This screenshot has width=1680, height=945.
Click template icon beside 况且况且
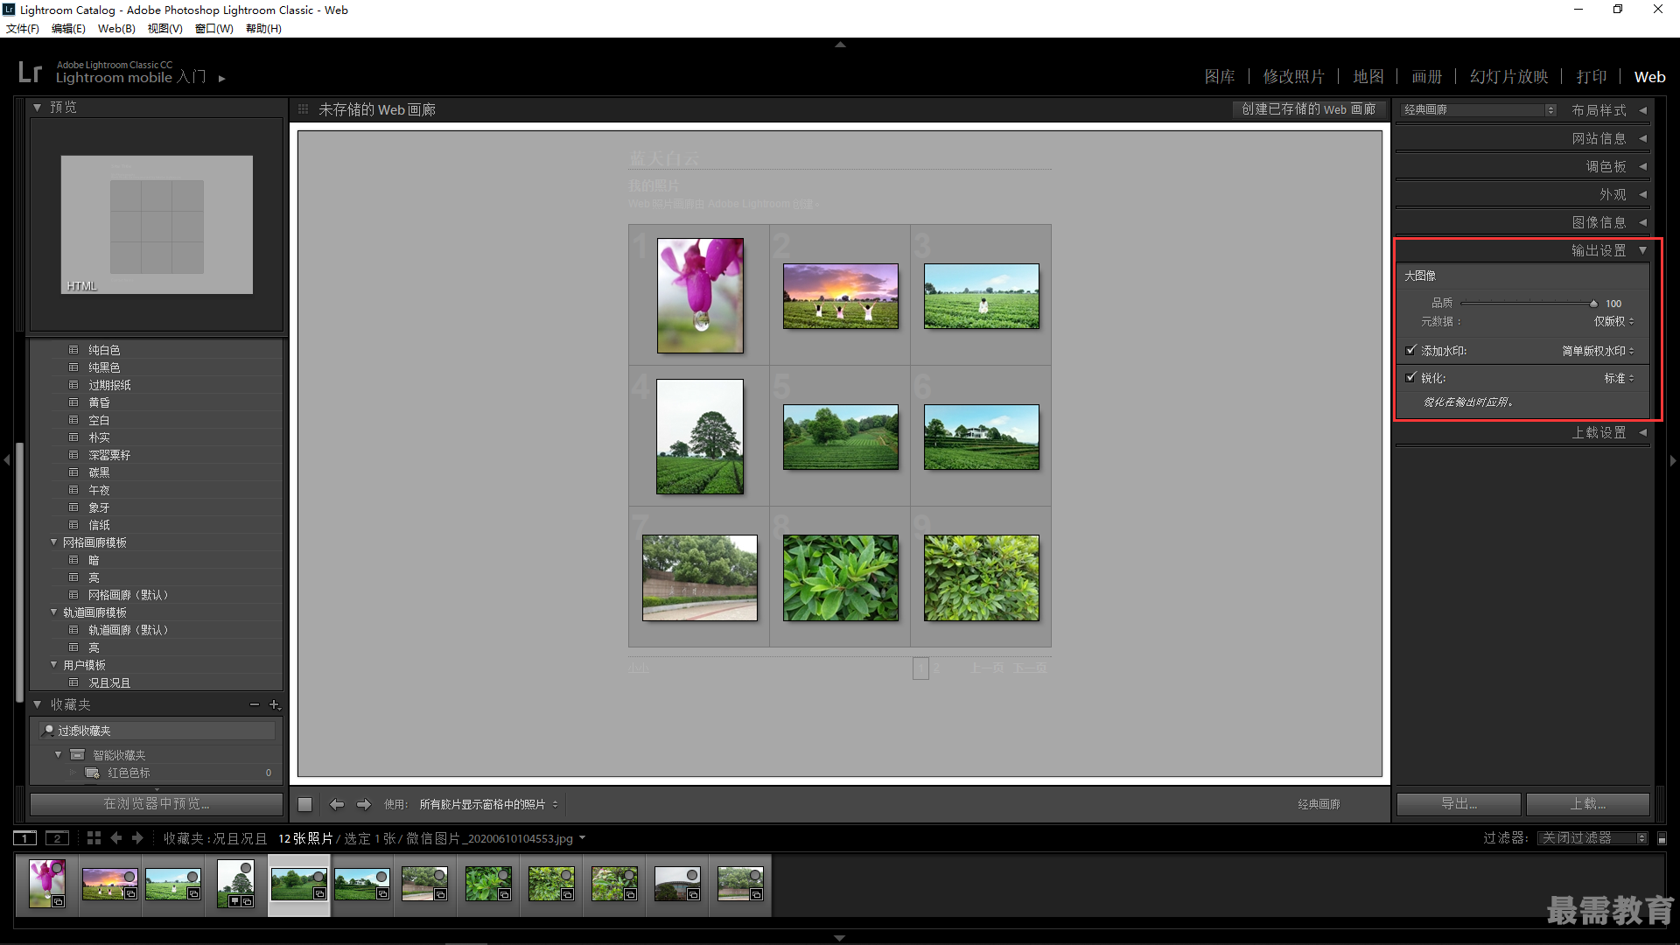(x=73, y=682)
